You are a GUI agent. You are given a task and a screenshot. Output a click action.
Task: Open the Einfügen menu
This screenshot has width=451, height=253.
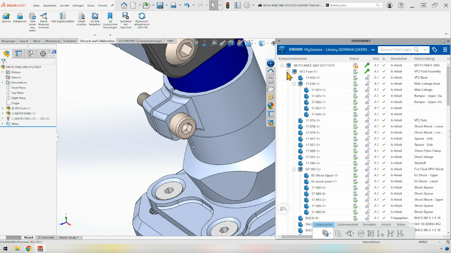(x=78, y=5)
